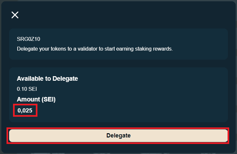This screenshot has width=237, height=154.
Task: Click the "SEI" unit next to 0.10
Action: [x=28, y=89]
